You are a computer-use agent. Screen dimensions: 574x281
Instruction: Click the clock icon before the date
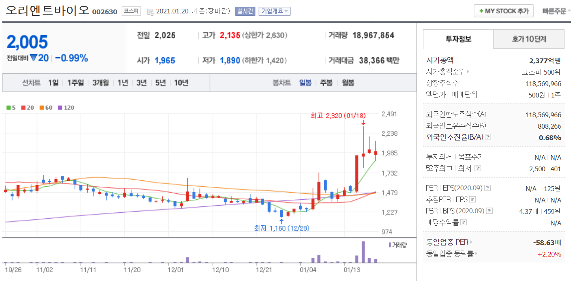coord(150,12)
